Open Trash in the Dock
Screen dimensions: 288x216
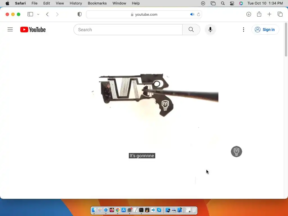tap(194, 210)
